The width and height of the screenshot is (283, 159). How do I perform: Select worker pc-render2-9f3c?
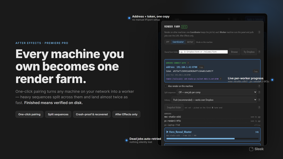coord(173,121)
